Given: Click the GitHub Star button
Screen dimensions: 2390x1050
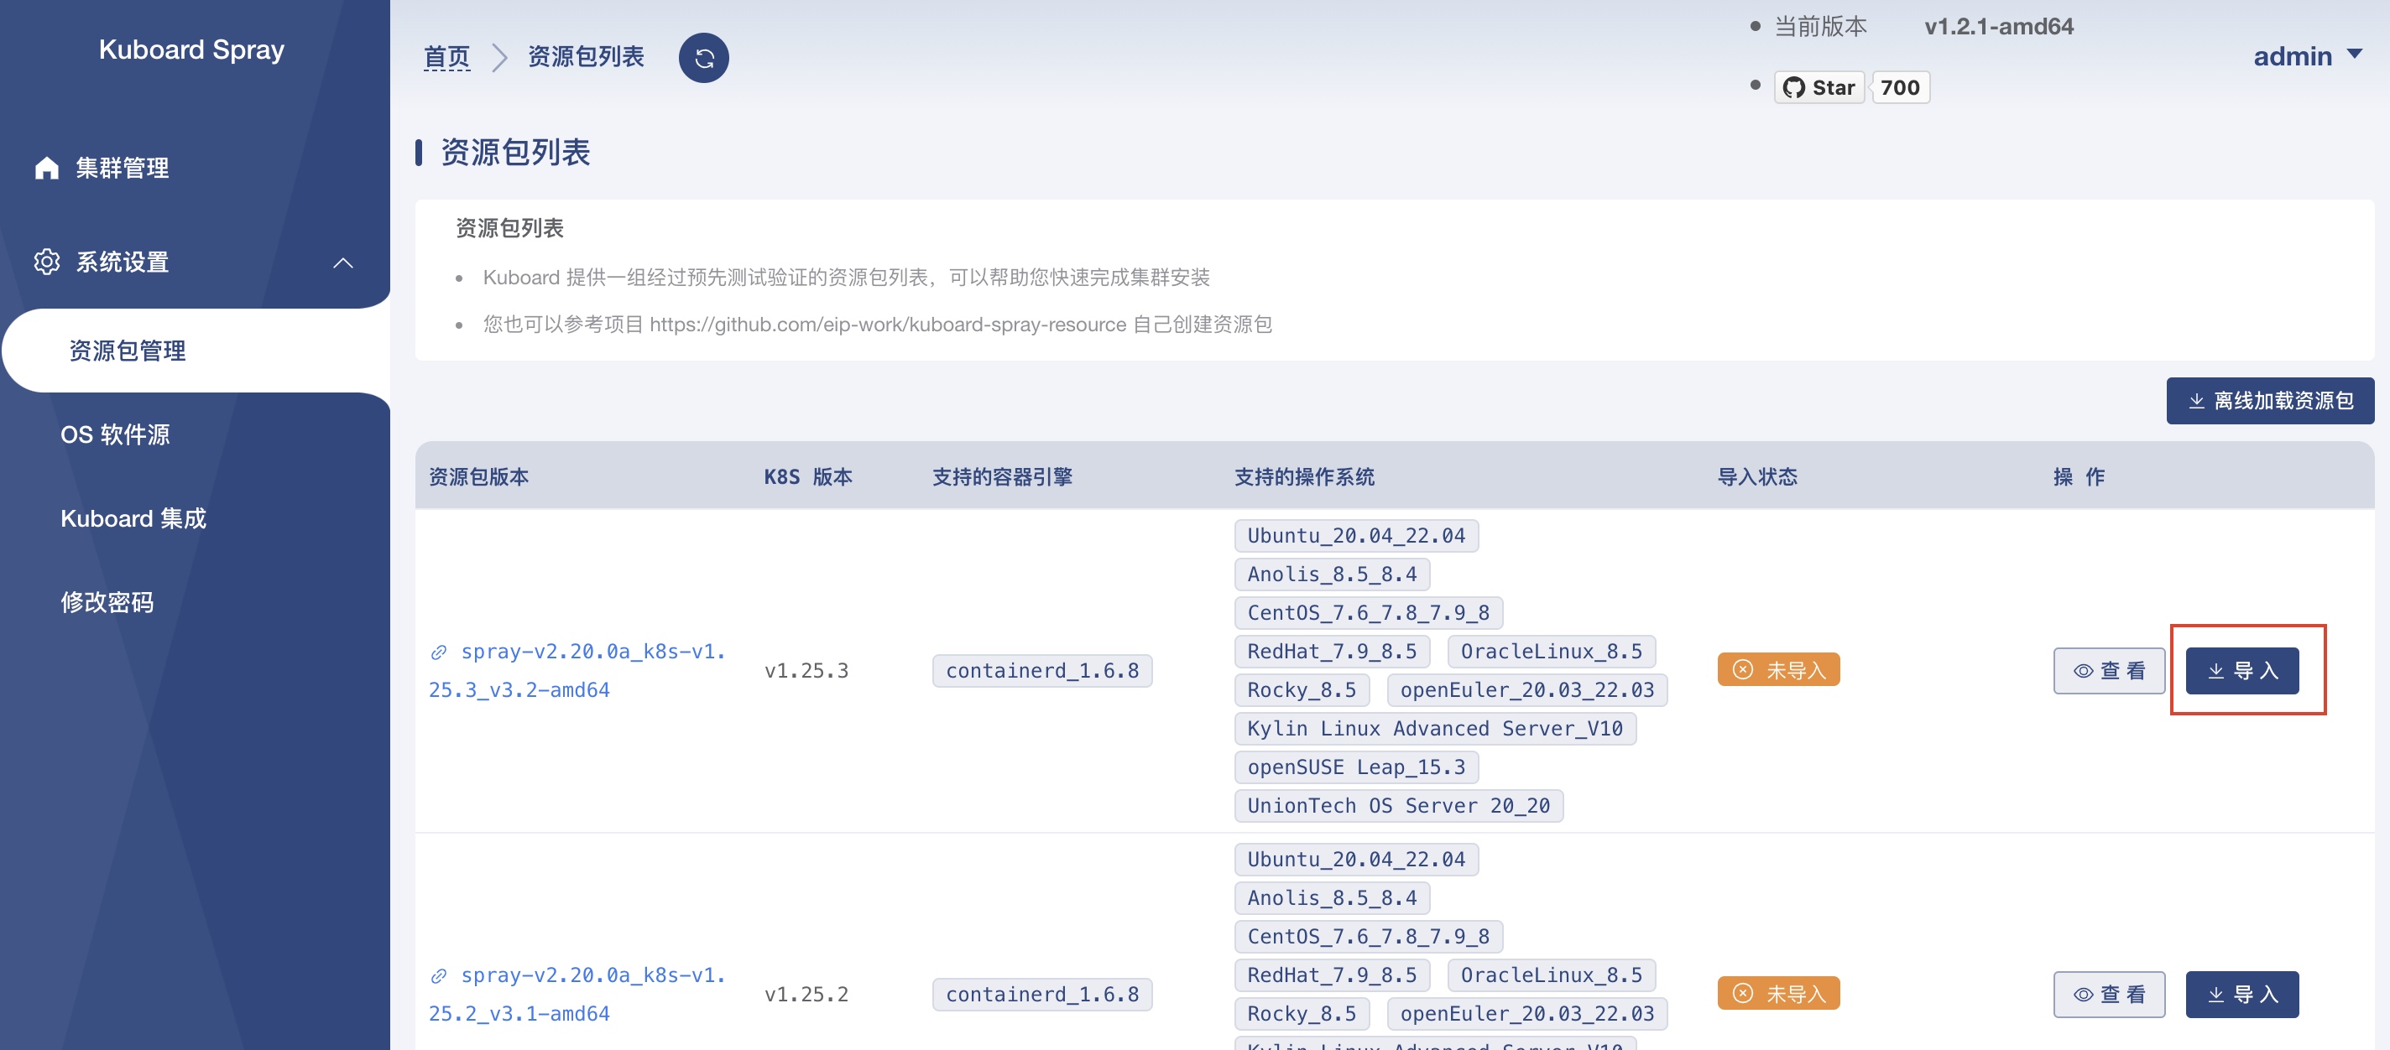Looking at the screenshot, I should [1819, 87].
